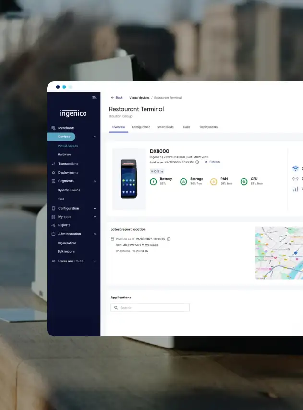Expand the Configuration menu chevron
Screen dimensions: 303x410
click(95, 209)
